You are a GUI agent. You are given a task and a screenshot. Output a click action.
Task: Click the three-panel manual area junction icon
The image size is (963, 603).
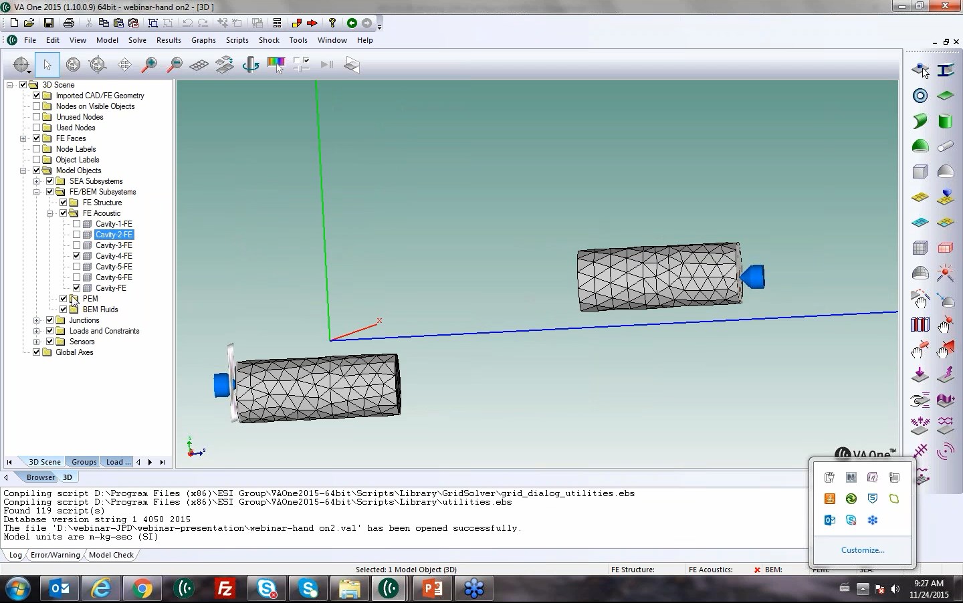click(x=920, y=324)
